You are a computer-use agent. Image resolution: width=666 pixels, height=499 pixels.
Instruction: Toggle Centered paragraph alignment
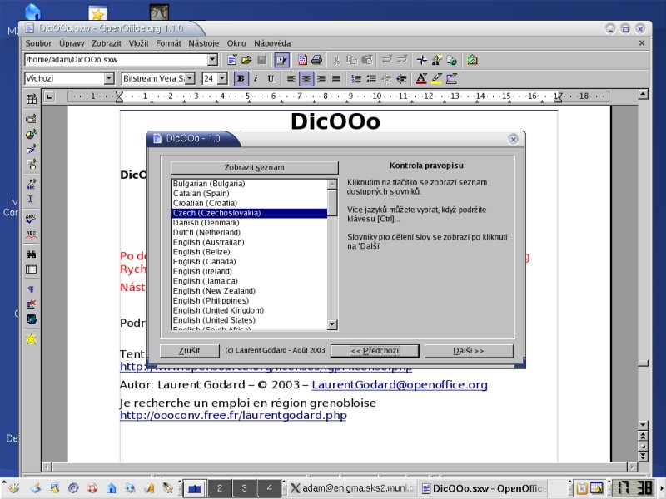[306, 78]
